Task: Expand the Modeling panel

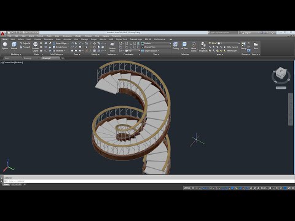Action: click(15, 55)
